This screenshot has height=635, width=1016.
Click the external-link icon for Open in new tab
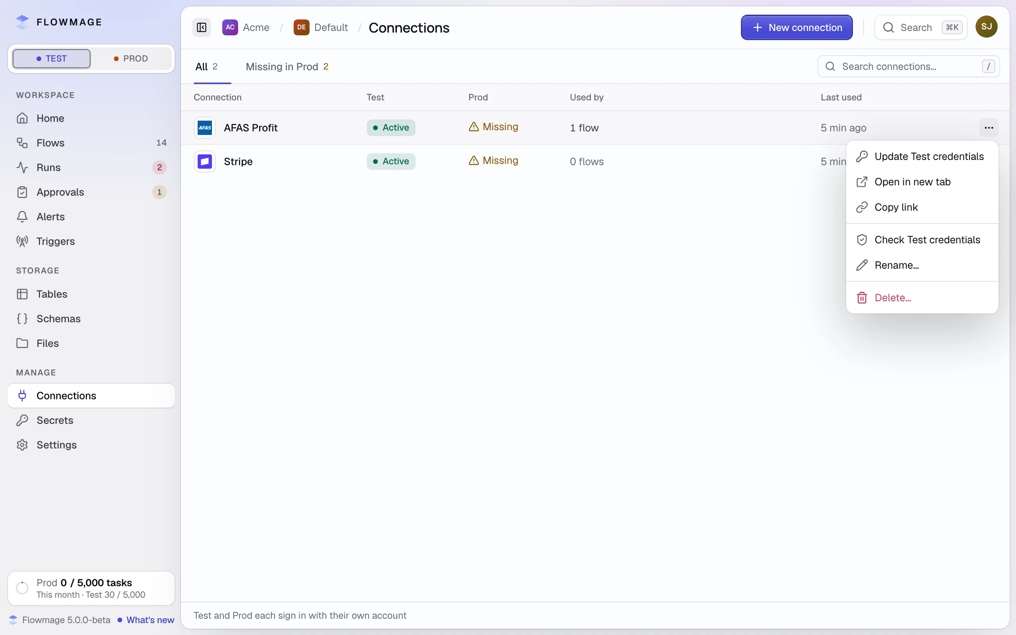click(x=862, y=182)
